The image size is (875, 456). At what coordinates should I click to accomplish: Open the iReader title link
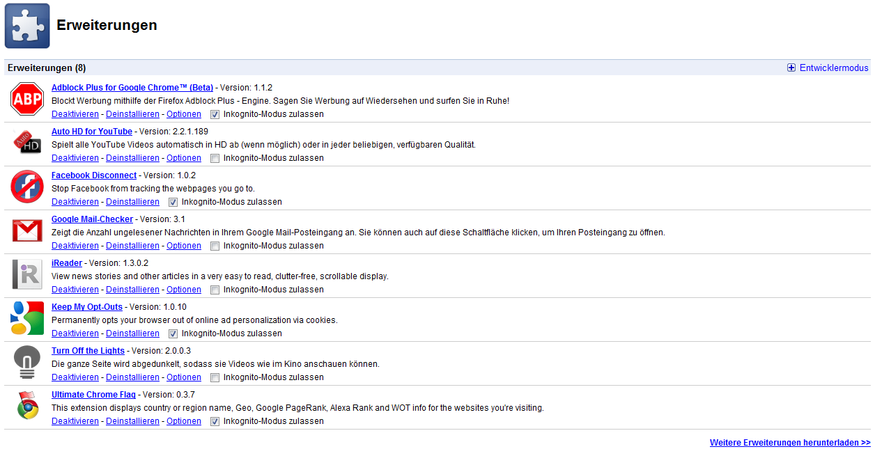tap(67, 263)
